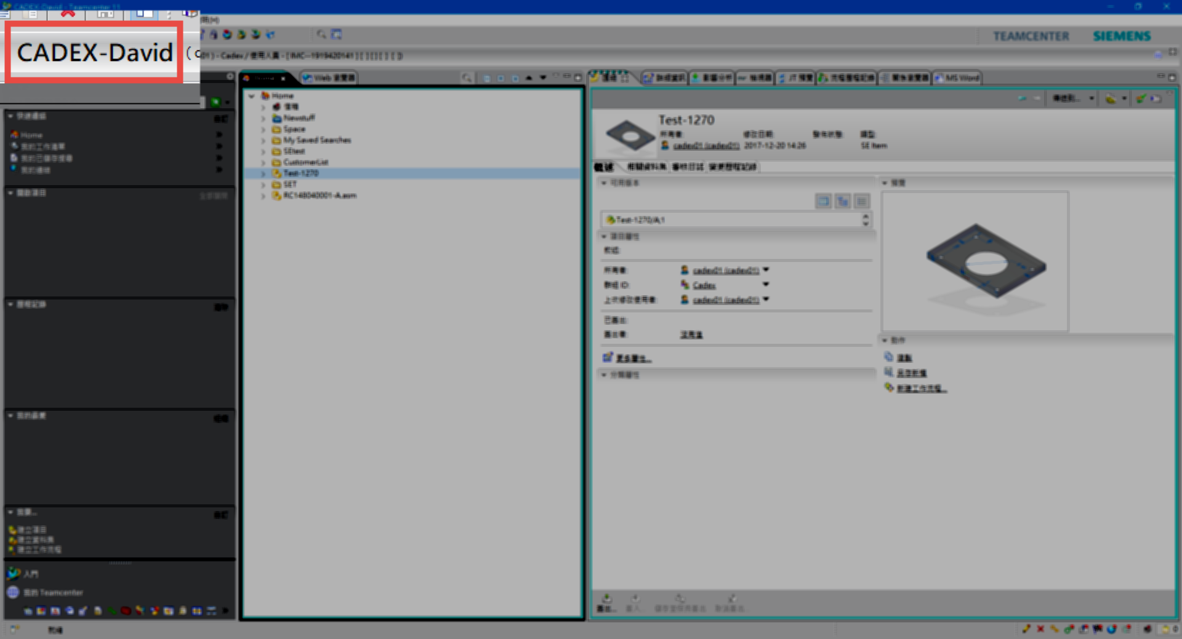Click the green checkmark icon in viewer toolbar
This screenshot has height=639, width=1182.
pos(1141,98)
